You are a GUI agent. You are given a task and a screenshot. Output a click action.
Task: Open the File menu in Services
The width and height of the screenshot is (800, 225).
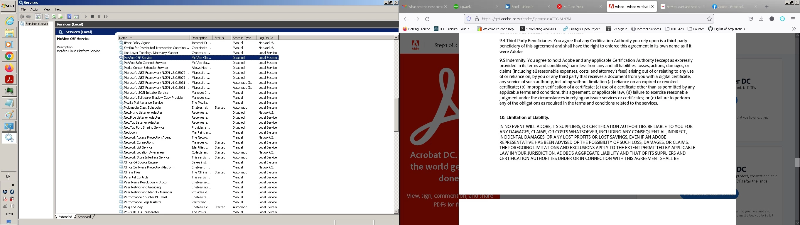pos(23,10)
